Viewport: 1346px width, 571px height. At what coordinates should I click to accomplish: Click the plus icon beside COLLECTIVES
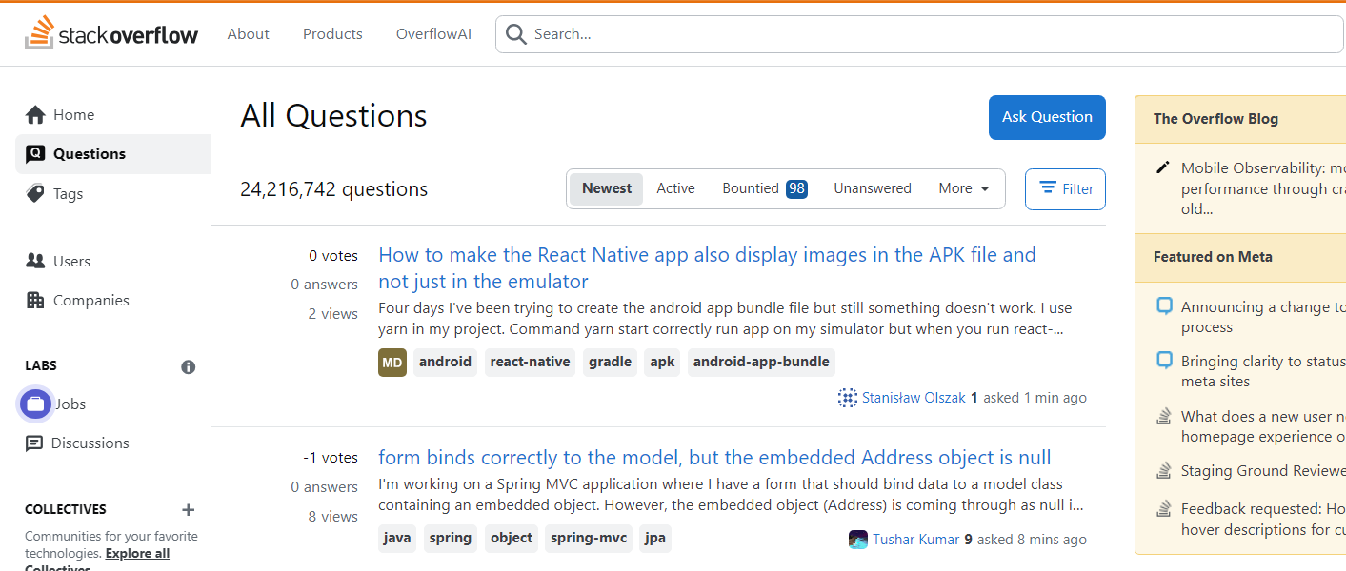coord(188,510)
